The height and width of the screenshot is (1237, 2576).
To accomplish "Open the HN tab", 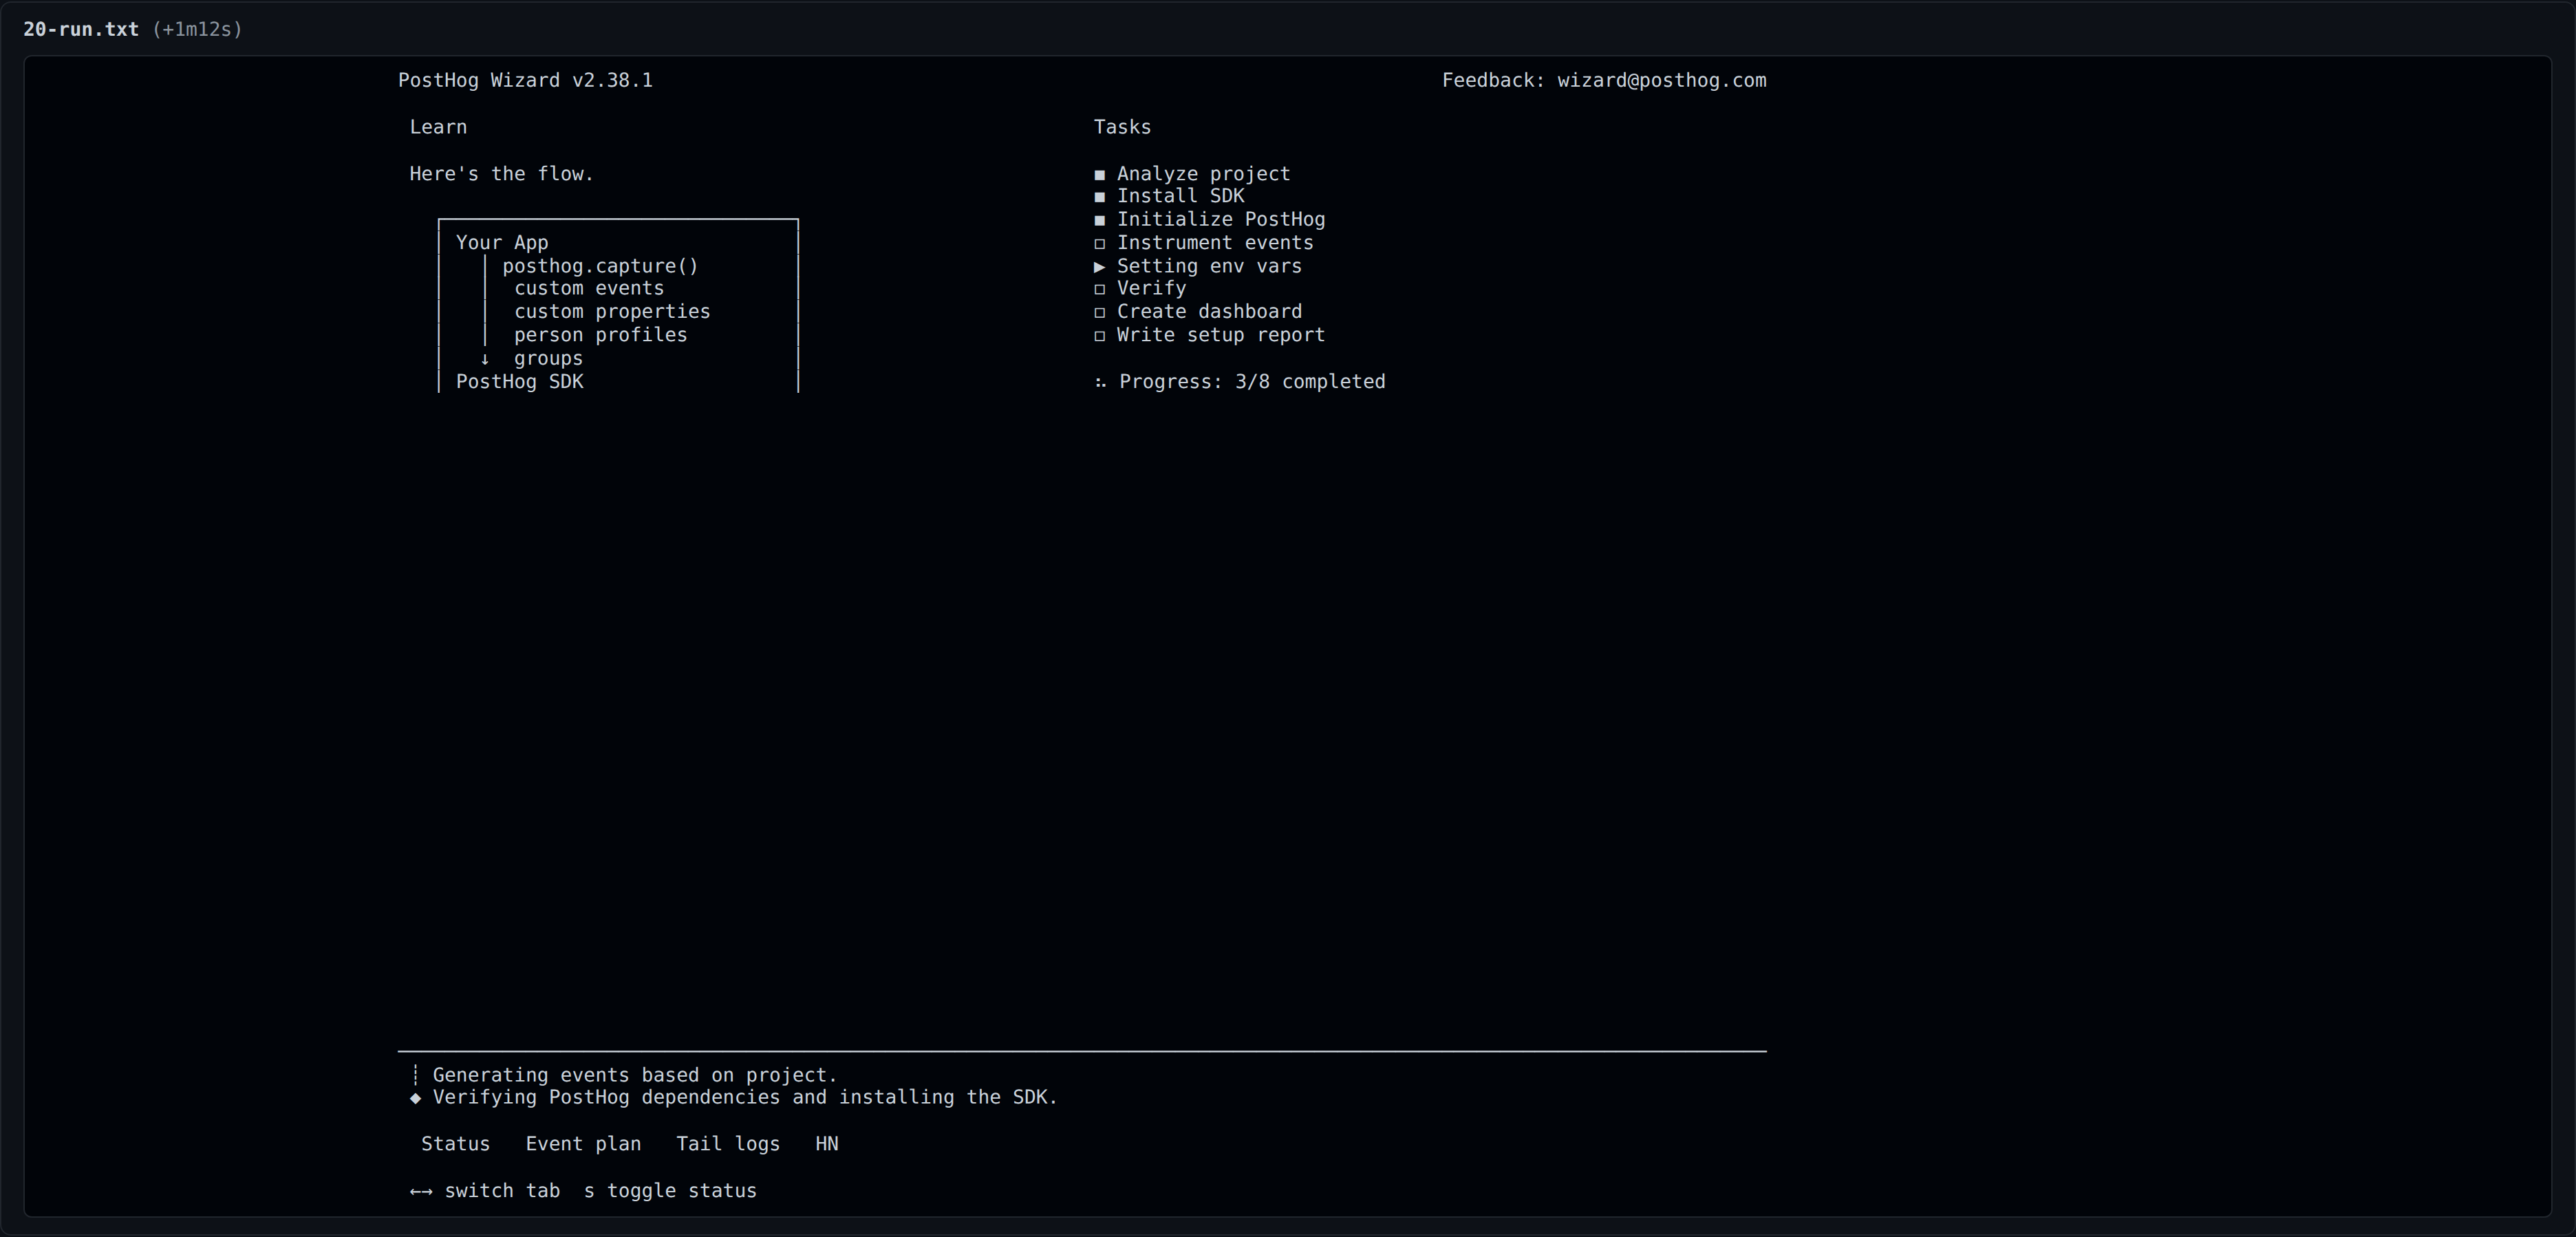I will pos(827,1144).
